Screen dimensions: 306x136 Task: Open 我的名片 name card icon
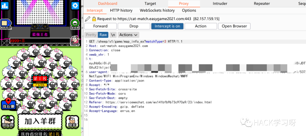(5, 24)
